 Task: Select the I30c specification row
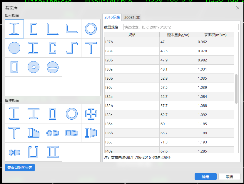(x=169, y=87)
